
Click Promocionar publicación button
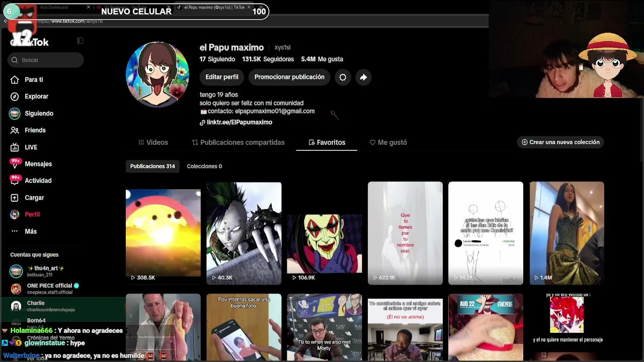coord(289,77)
